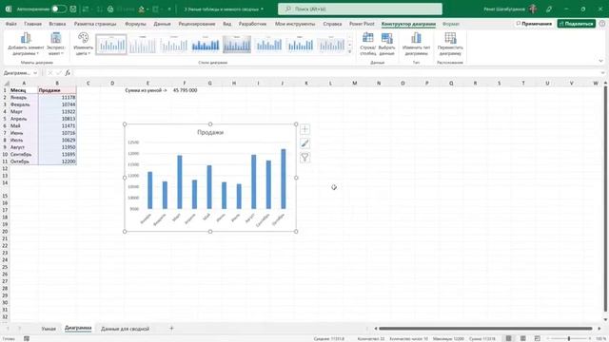The width and height of the screenshot is (609, 342).
Task: Click the pen icon in title bar
Action: (x=549, y=9)
